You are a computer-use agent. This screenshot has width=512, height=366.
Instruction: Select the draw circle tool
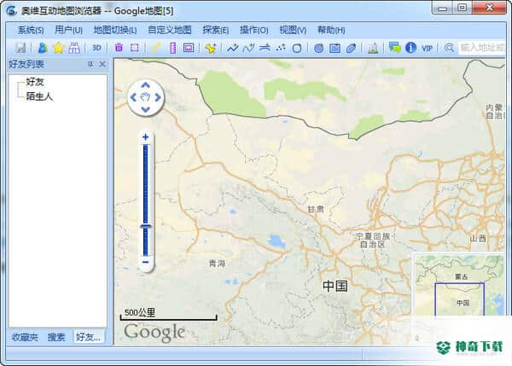pos(297,49)
